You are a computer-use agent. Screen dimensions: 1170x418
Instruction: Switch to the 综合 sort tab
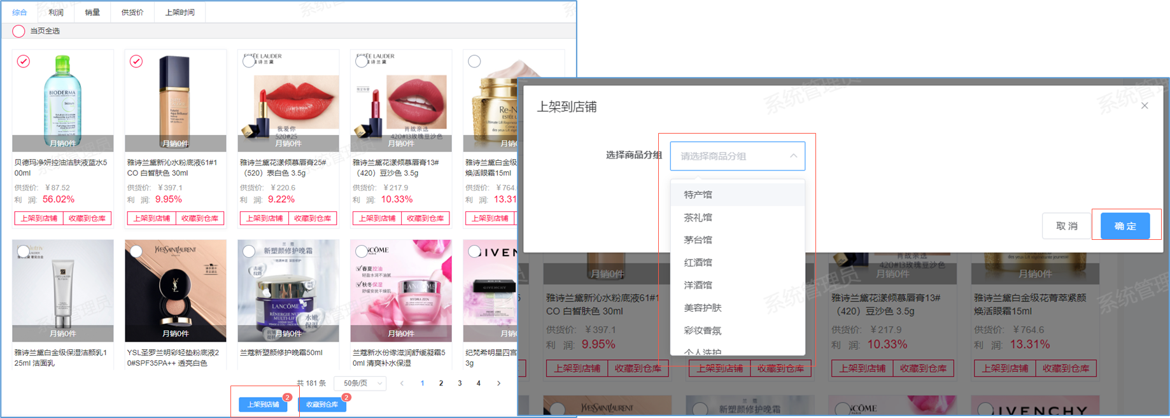coord(20,12)
